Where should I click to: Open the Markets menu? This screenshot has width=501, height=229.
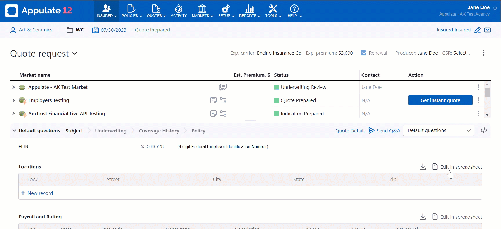point(202,11)
